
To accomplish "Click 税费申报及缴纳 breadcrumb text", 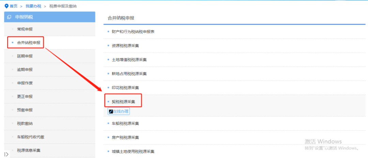I will pos(63,6).
